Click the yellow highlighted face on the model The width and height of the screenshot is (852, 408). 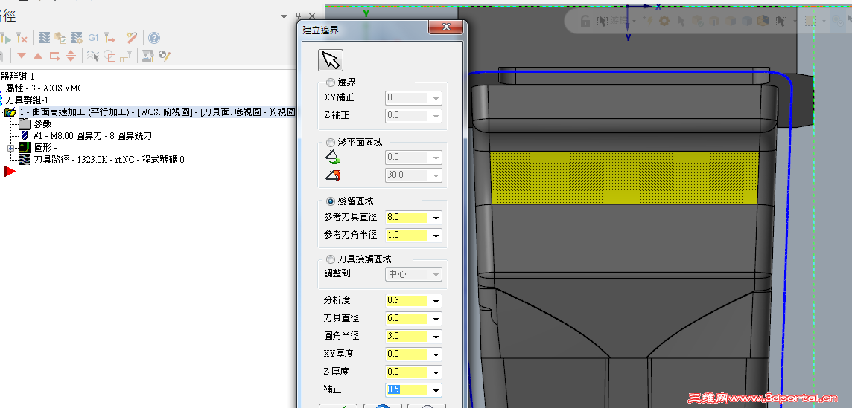pyautogui.click(x=625, y=178)
